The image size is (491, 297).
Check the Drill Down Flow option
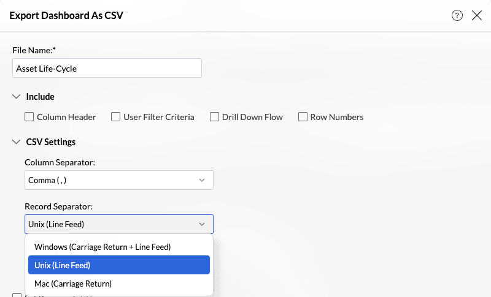[x=214, y=117]
